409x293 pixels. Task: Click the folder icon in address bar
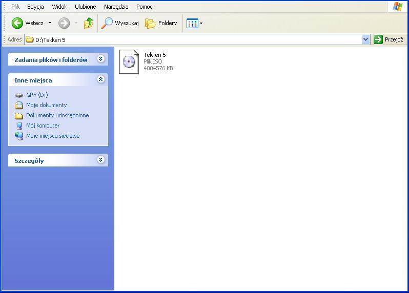[x=30, y=39]
